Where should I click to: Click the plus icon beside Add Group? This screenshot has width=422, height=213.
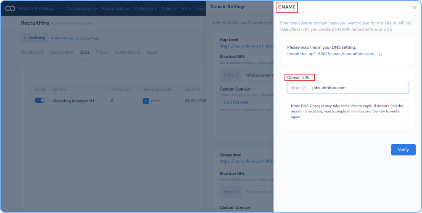(x=53, y=38)
